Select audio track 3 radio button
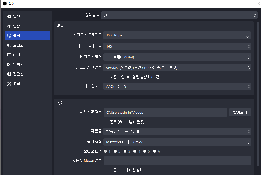261x175 pixels. tap(125, 151)
